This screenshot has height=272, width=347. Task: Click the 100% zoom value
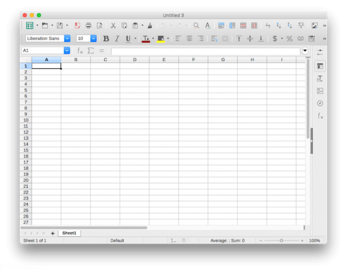point(315,241)
